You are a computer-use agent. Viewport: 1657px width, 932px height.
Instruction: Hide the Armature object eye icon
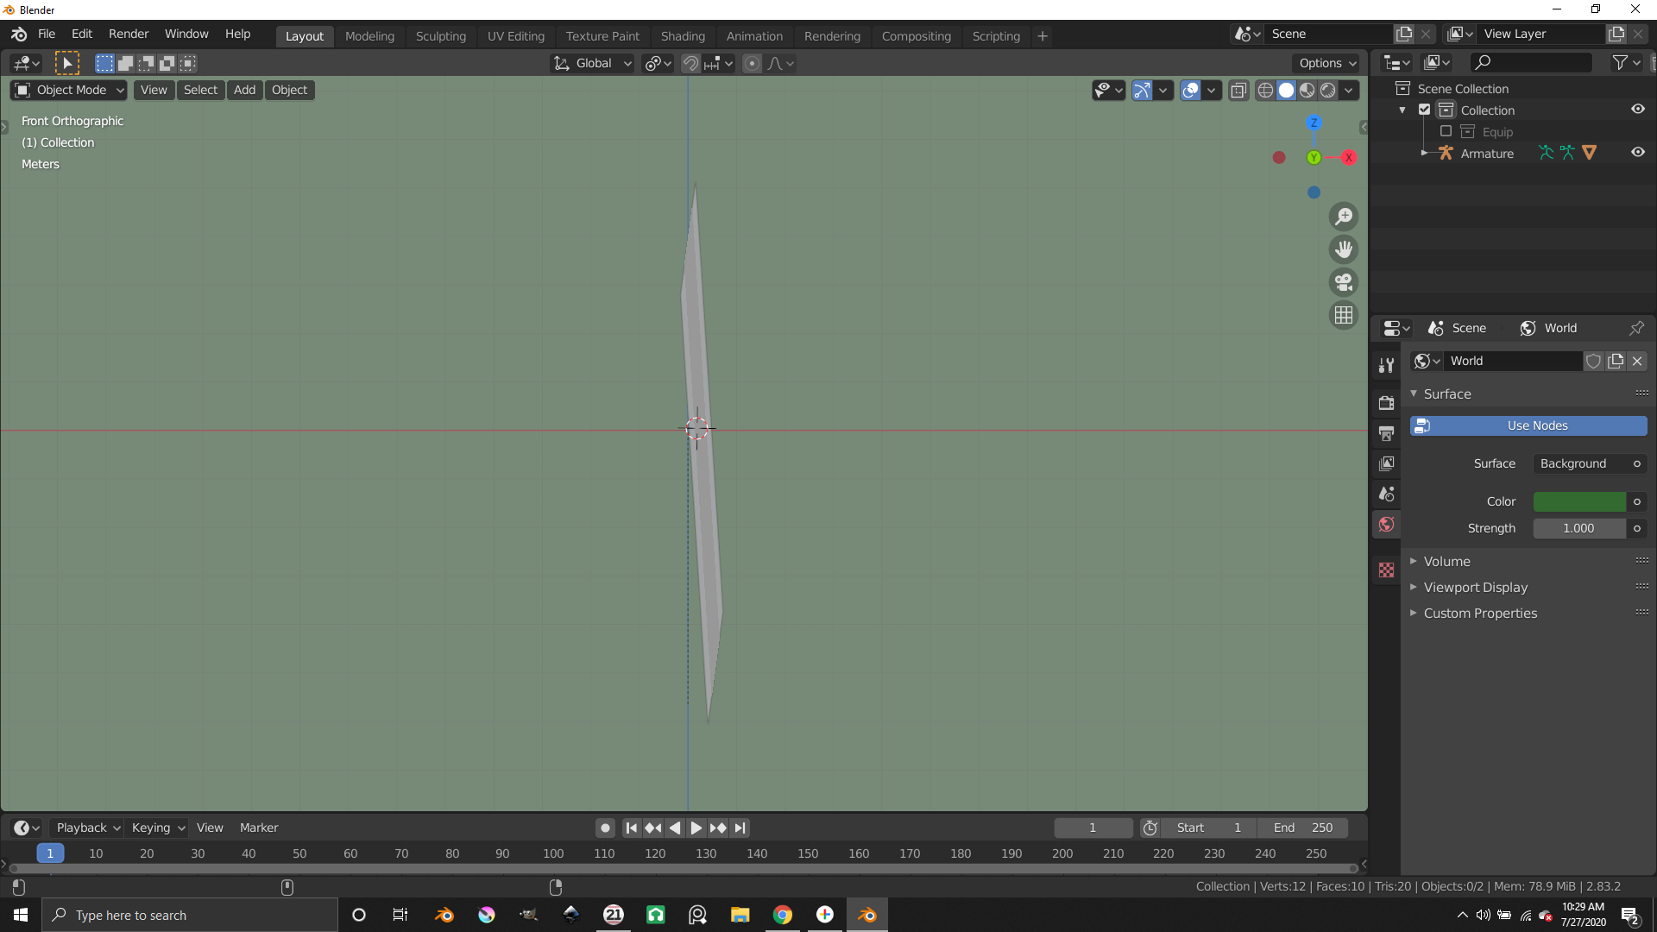[x=1637, y=153]
